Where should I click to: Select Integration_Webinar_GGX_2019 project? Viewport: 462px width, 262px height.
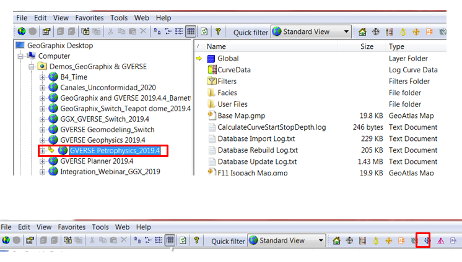[110, 172]
